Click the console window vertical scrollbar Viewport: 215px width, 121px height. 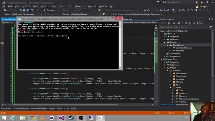pyautogui.click(x=120, y=45)
